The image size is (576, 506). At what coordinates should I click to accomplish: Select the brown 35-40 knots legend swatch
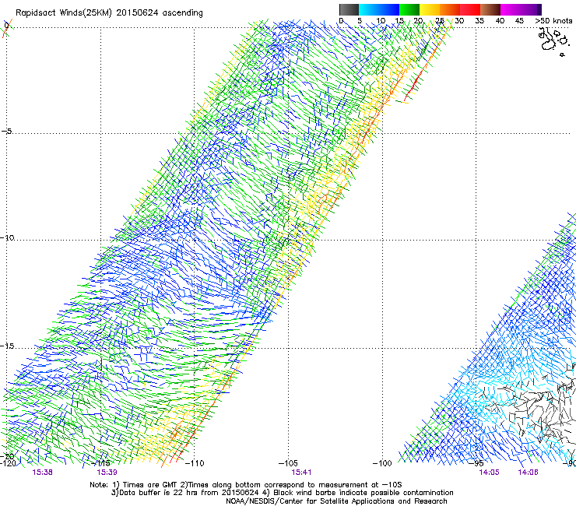tap(490, 9)
